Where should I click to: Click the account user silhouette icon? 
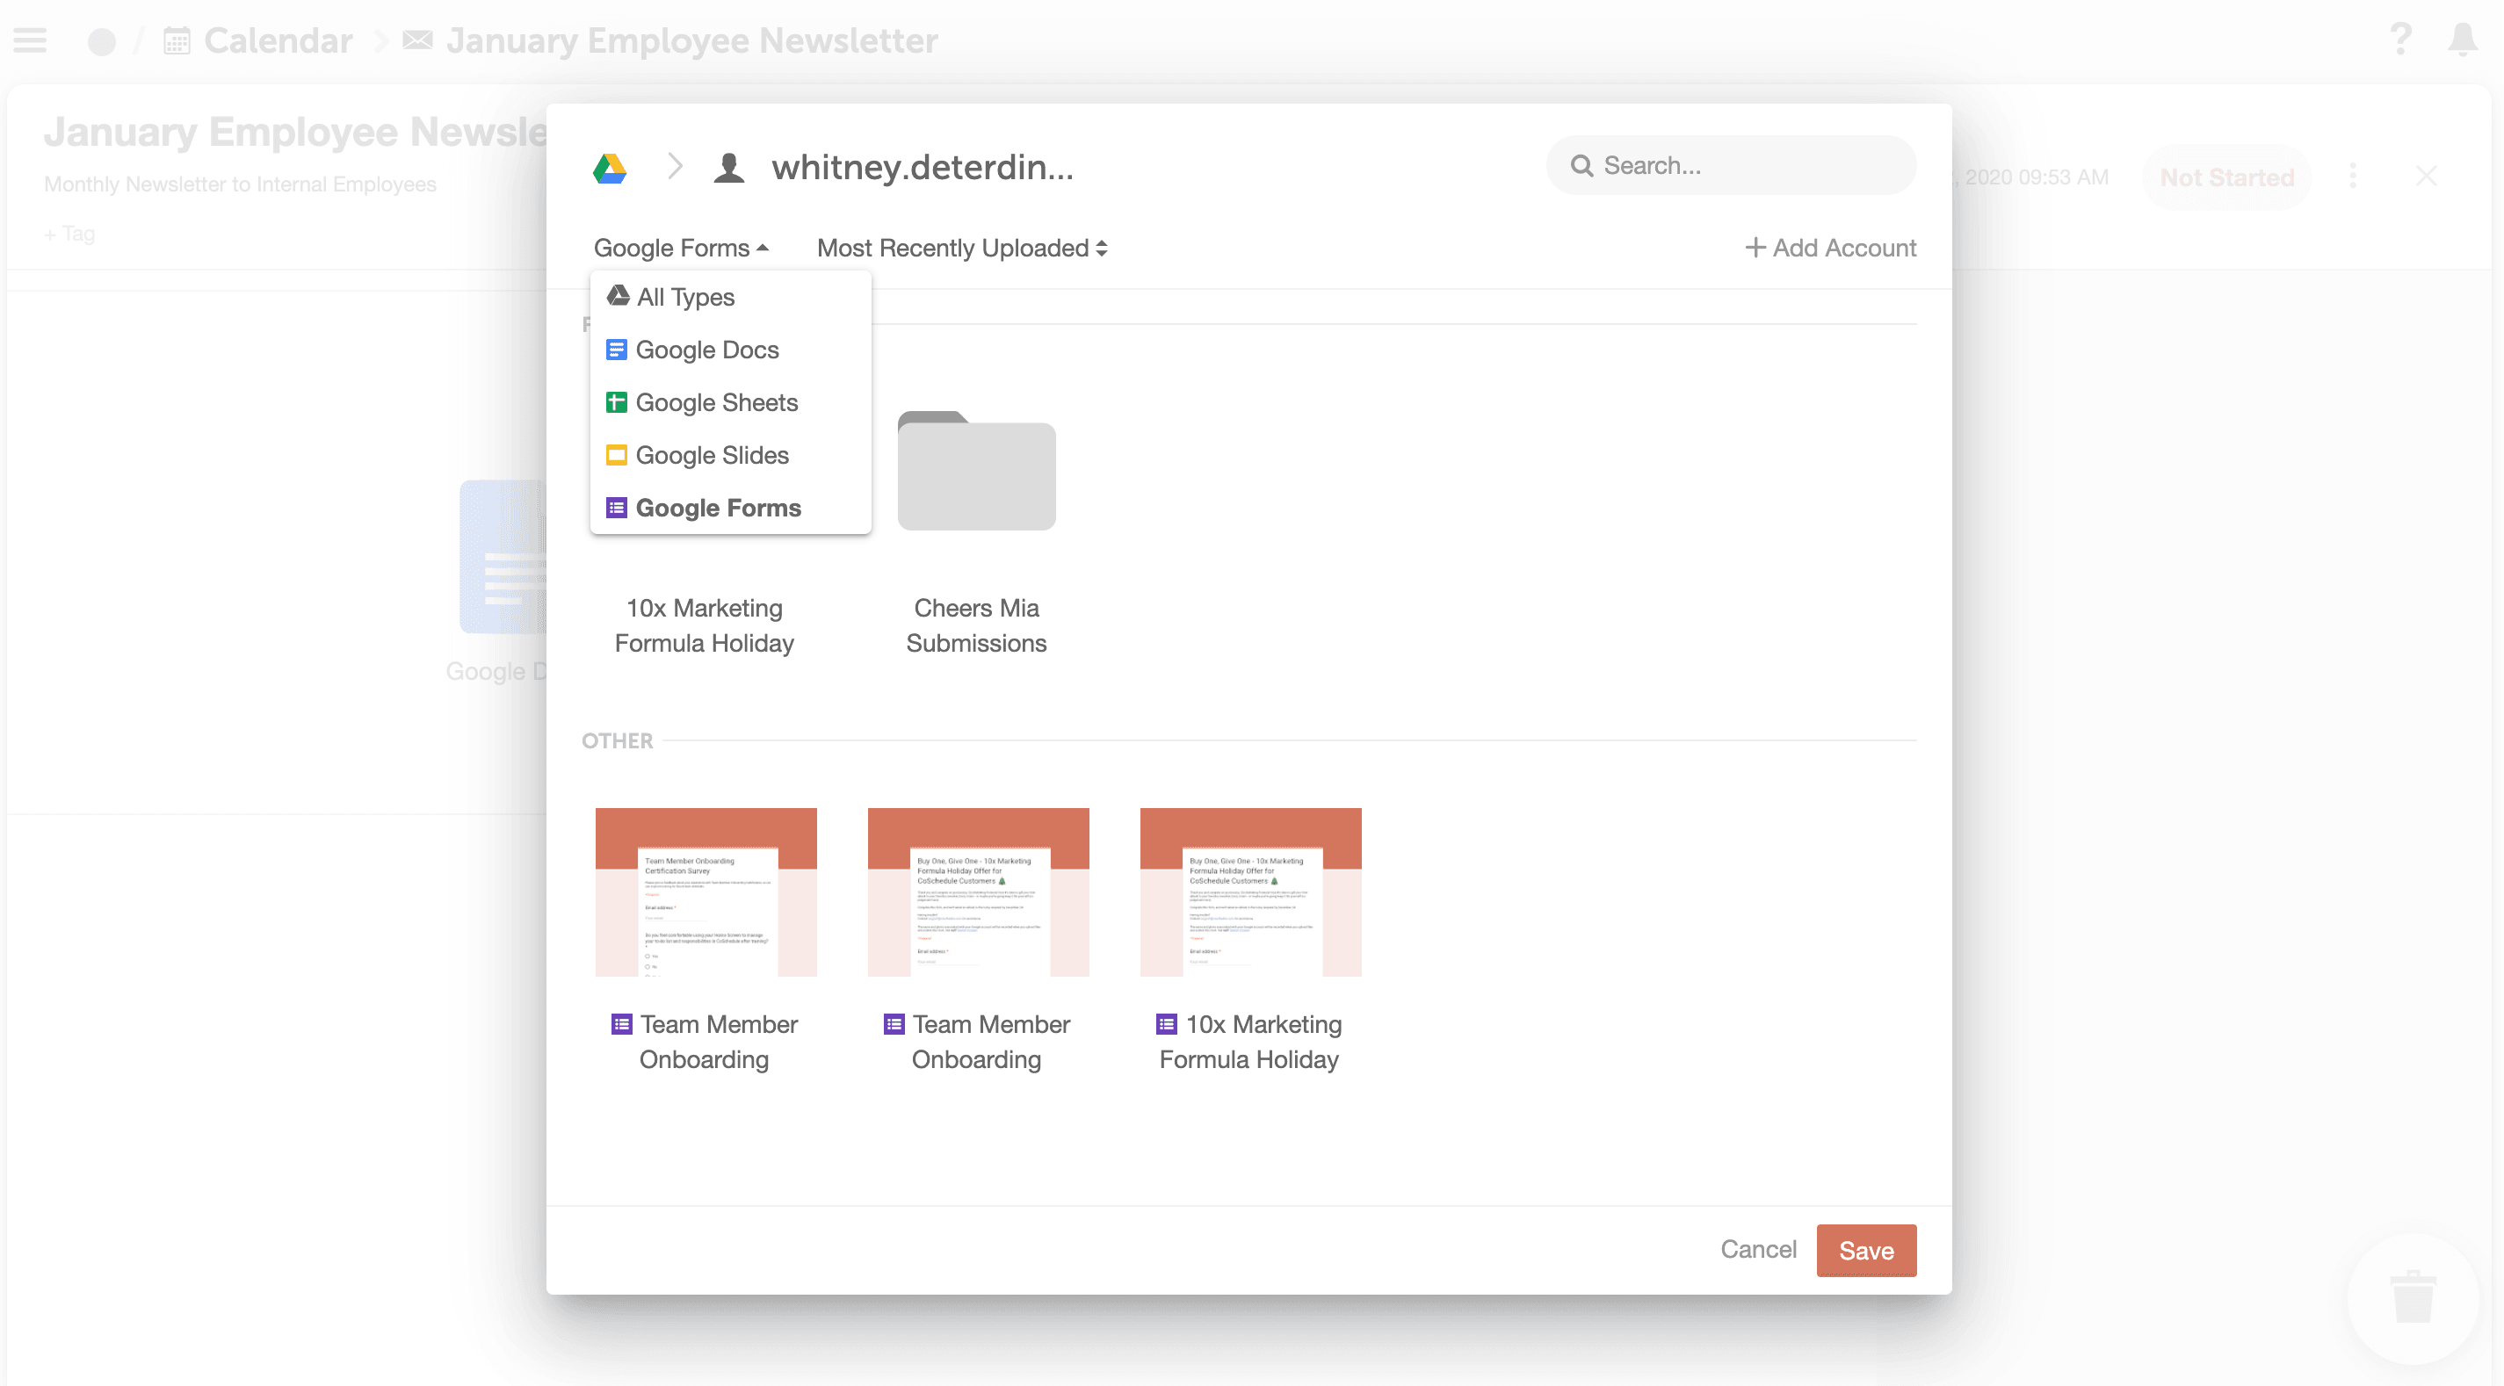[729, 168]
